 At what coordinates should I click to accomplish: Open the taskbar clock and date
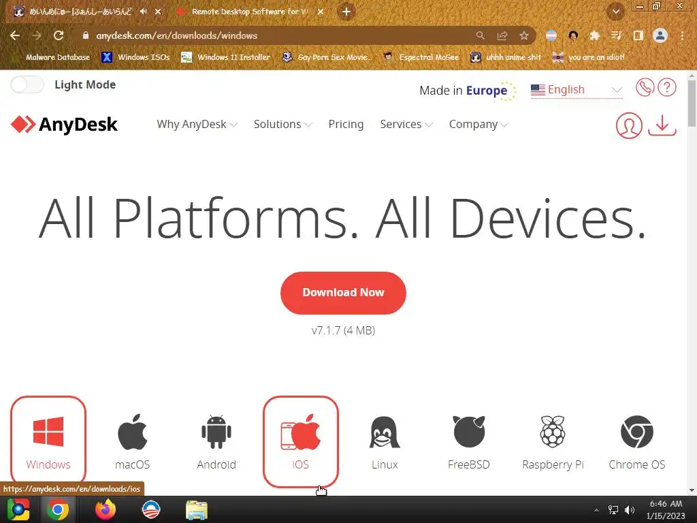(x=666, y=509)
